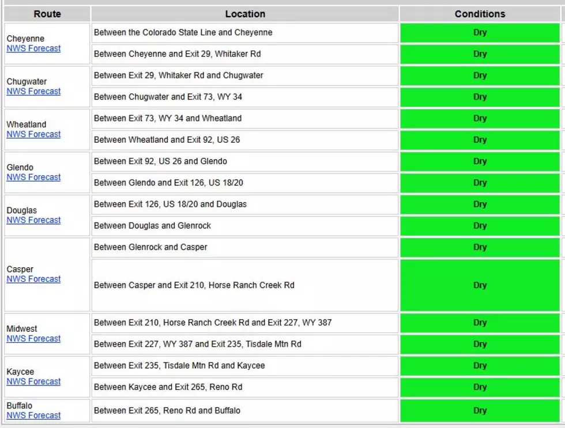Select the Glenrock and Casper location cell
Viewport: 565px width, 428px height.
245,247
